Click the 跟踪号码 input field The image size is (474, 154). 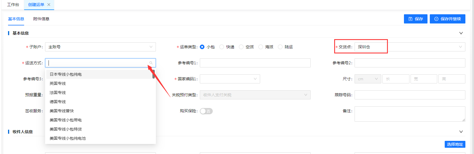coord(410,95)
